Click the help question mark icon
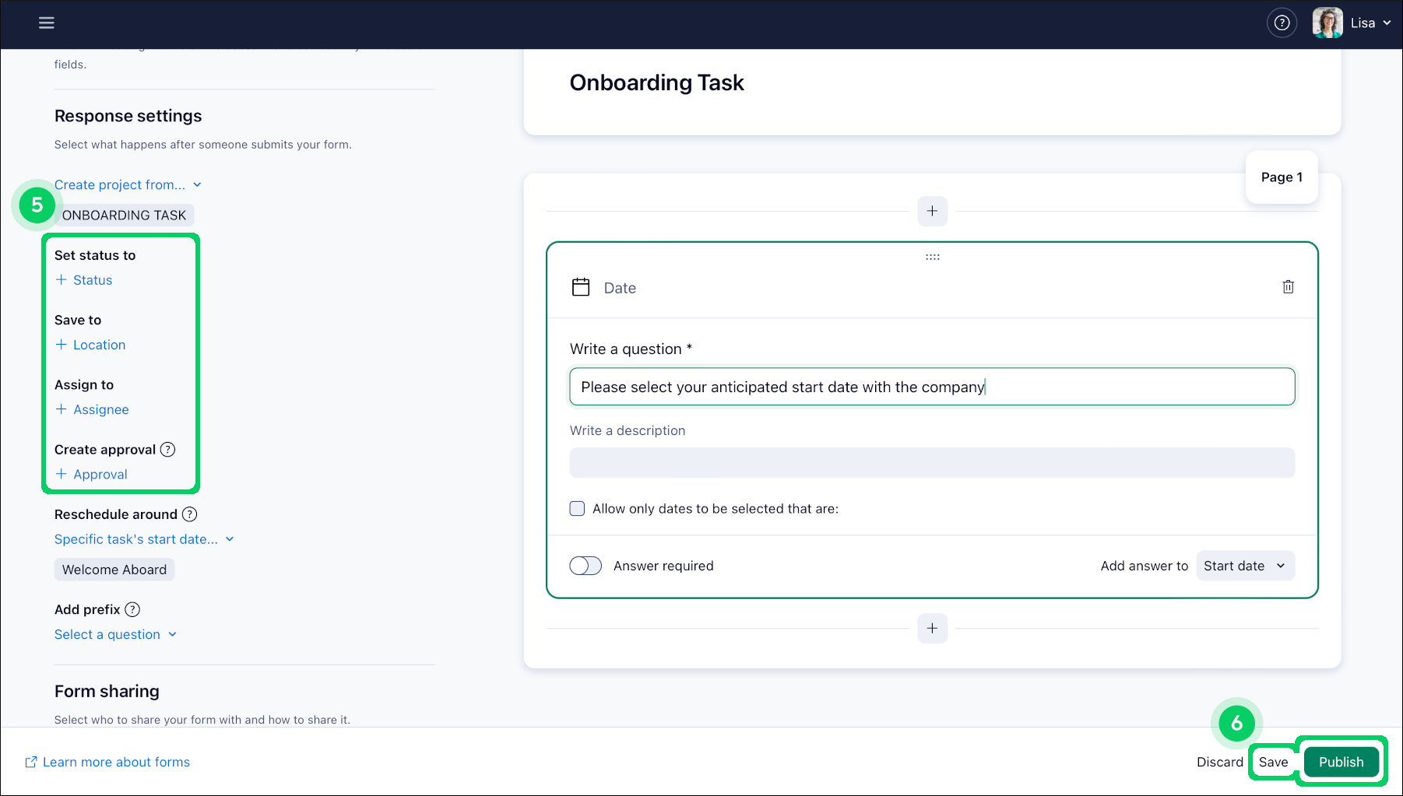 [x=1282, y=23]
